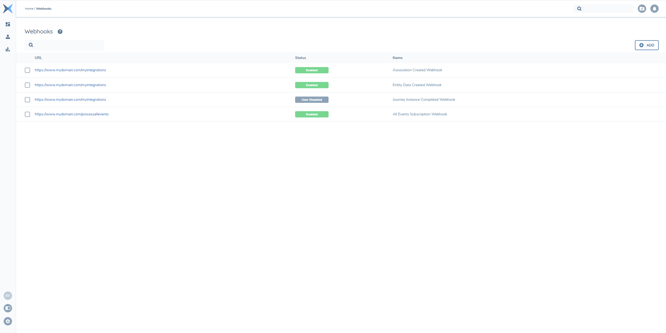The width and height of the screenshot is (666, 333).
Task: Check the All Events Subscription Webhook row checkbox
Action: pyautogui.click(x=27, y=114)
